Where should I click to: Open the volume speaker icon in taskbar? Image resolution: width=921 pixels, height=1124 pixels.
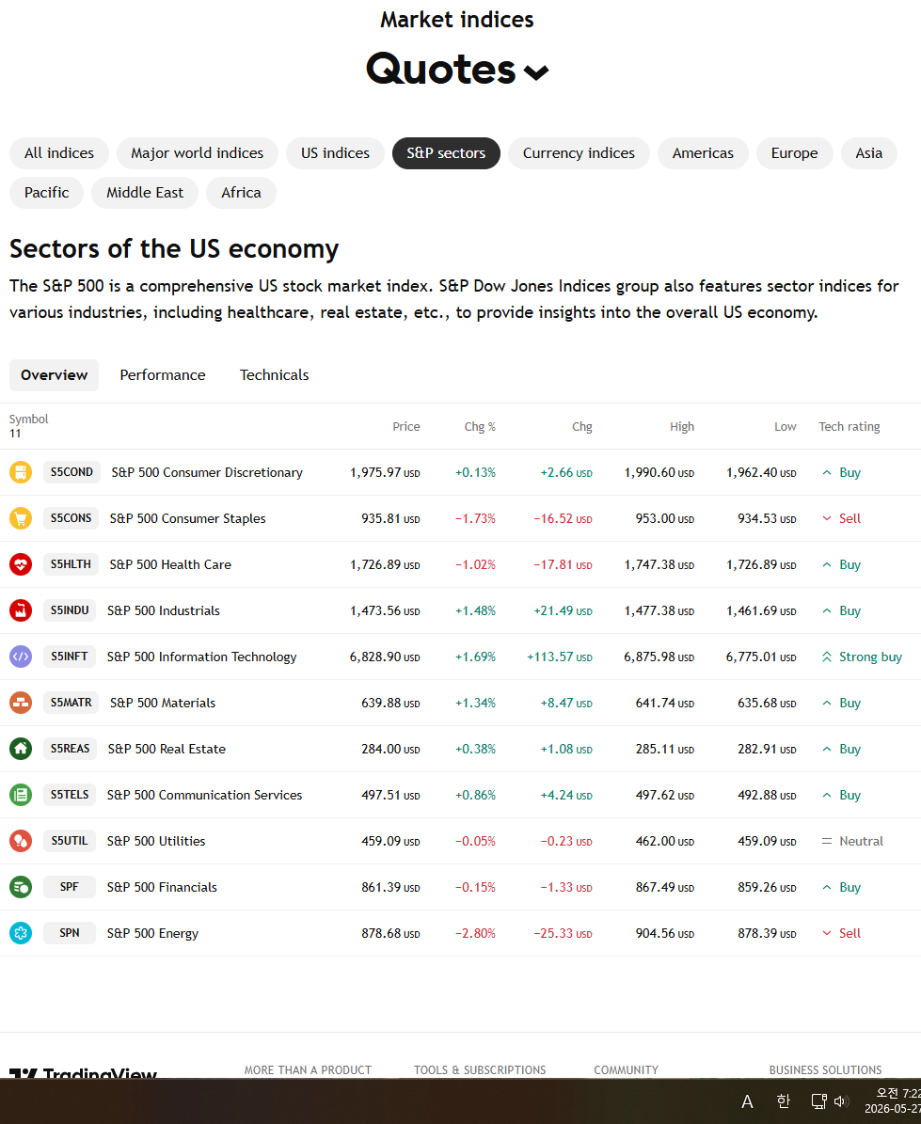(x=841, y=1101)
